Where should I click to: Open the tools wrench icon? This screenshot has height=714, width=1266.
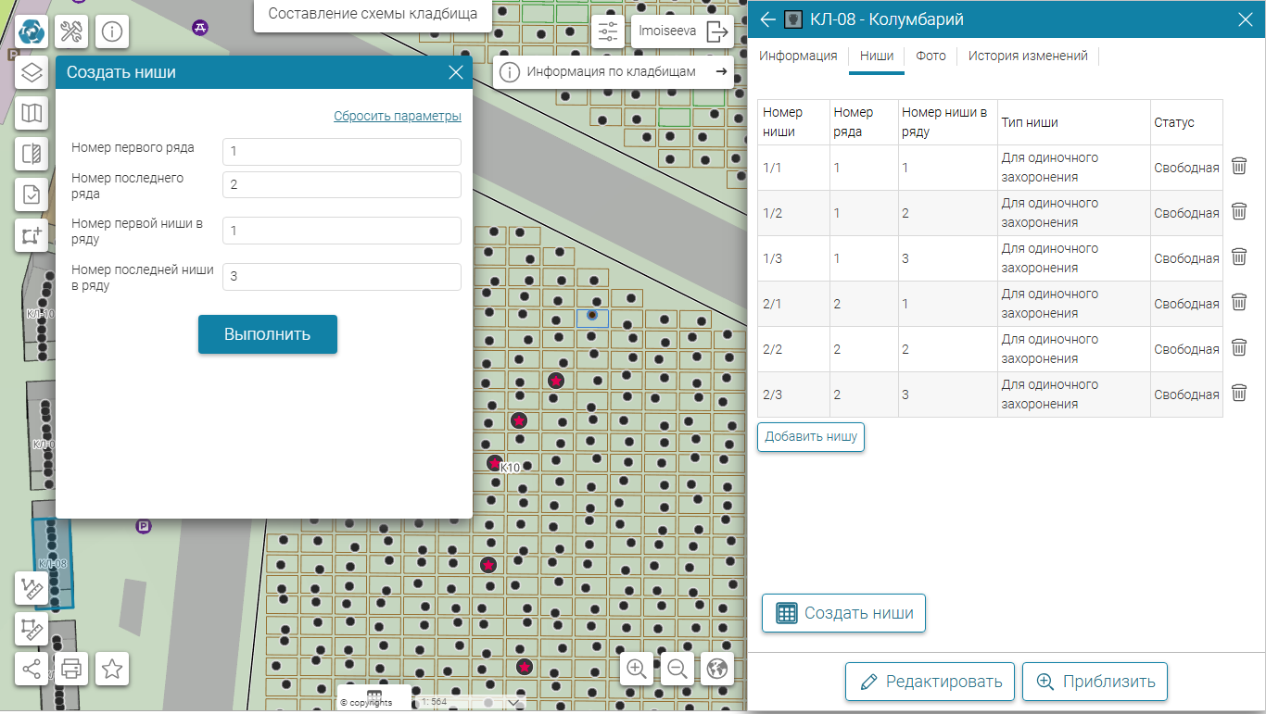coord(71,31)
